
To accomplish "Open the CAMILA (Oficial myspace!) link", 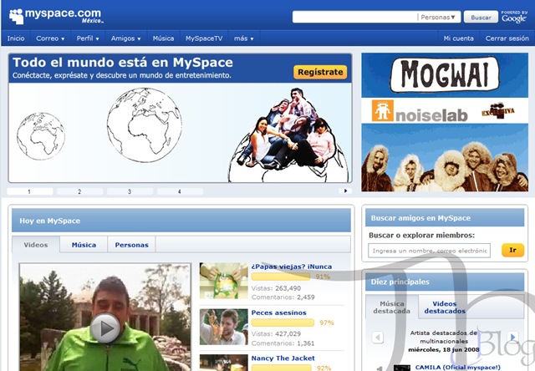I will point(457,368).
